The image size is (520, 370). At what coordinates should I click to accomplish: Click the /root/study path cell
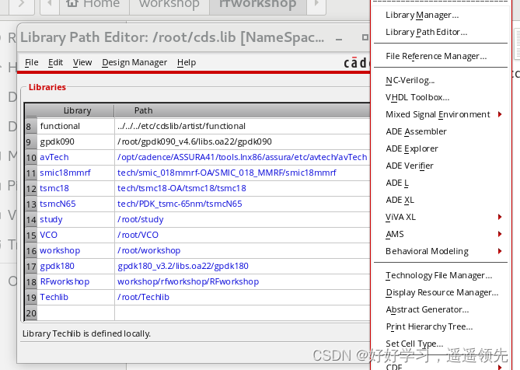point(242,220)
